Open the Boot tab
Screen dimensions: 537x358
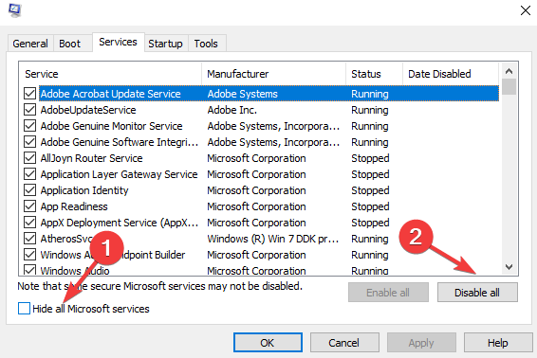[70, 44]
